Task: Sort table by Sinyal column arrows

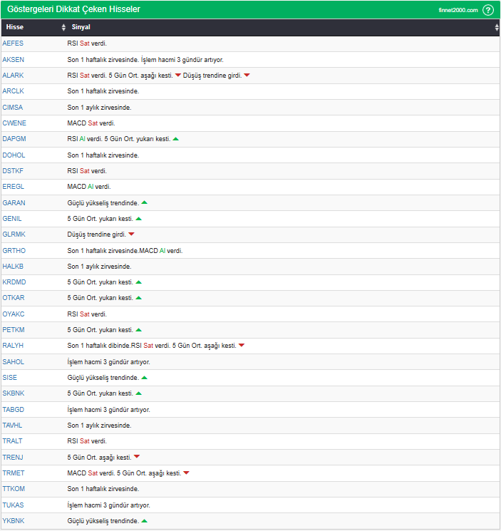Action: click(497, 28)
